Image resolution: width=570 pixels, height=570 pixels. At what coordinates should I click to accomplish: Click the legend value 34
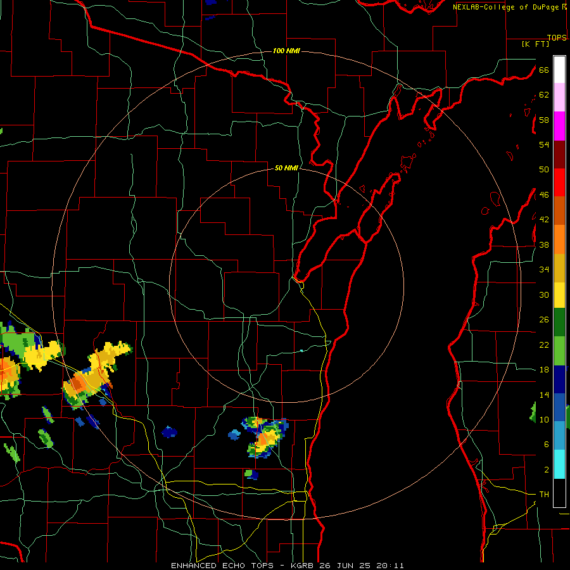point(544,270)
